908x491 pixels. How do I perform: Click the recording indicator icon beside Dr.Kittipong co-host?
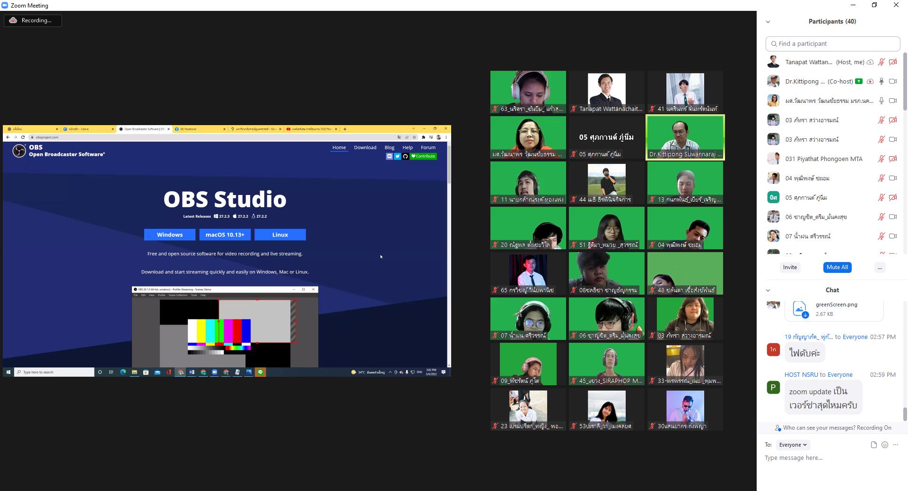point(870,81)
